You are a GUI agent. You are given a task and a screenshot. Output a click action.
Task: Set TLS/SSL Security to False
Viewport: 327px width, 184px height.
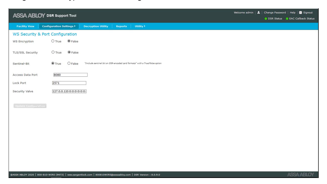(x=69, y=52)
